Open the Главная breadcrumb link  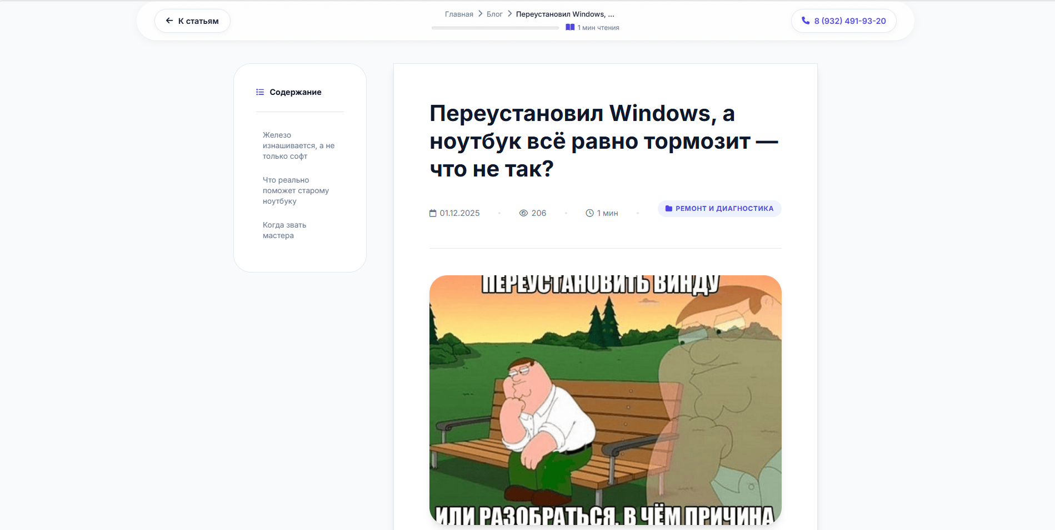tap(459, 14)
